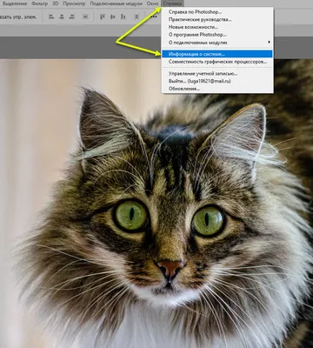Select the distribute vertically icon
313x348 pixels.
[x=85, y=17]
